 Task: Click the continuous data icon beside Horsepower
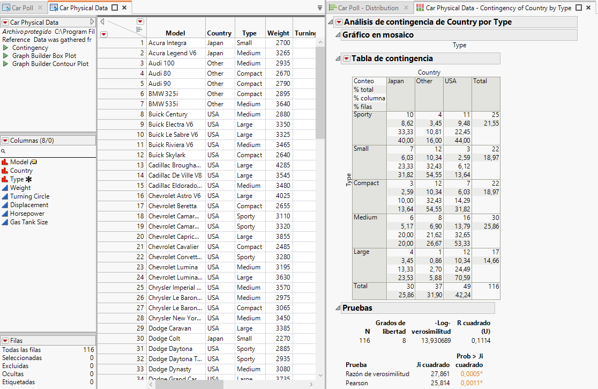[4, 214]
